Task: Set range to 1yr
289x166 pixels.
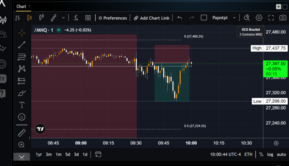Action: pos(39,154)
